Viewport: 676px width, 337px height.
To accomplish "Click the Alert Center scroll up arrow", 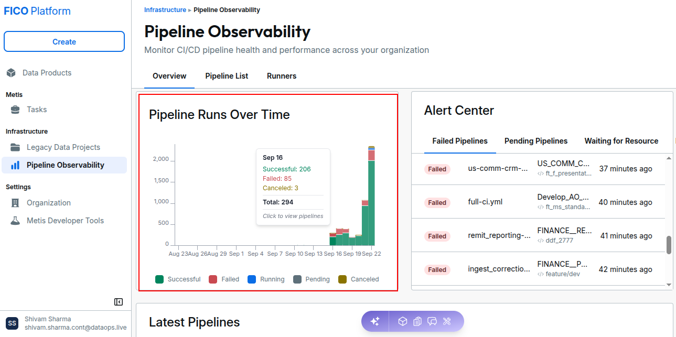I will tap(669, 158).
